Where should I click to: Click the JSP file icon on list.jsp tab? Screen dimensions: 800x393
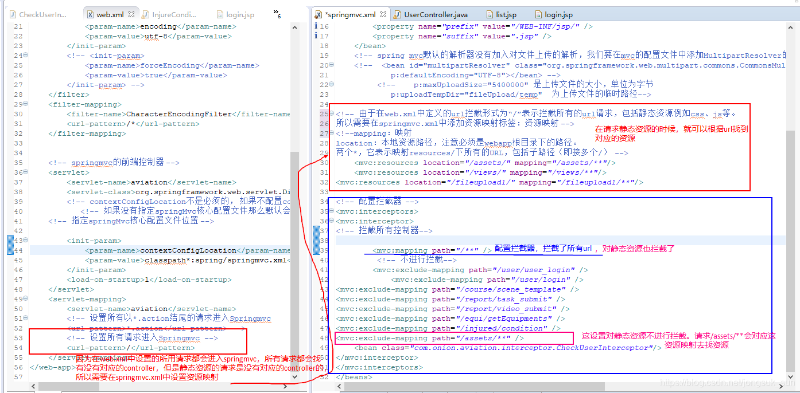click(488, 14)
